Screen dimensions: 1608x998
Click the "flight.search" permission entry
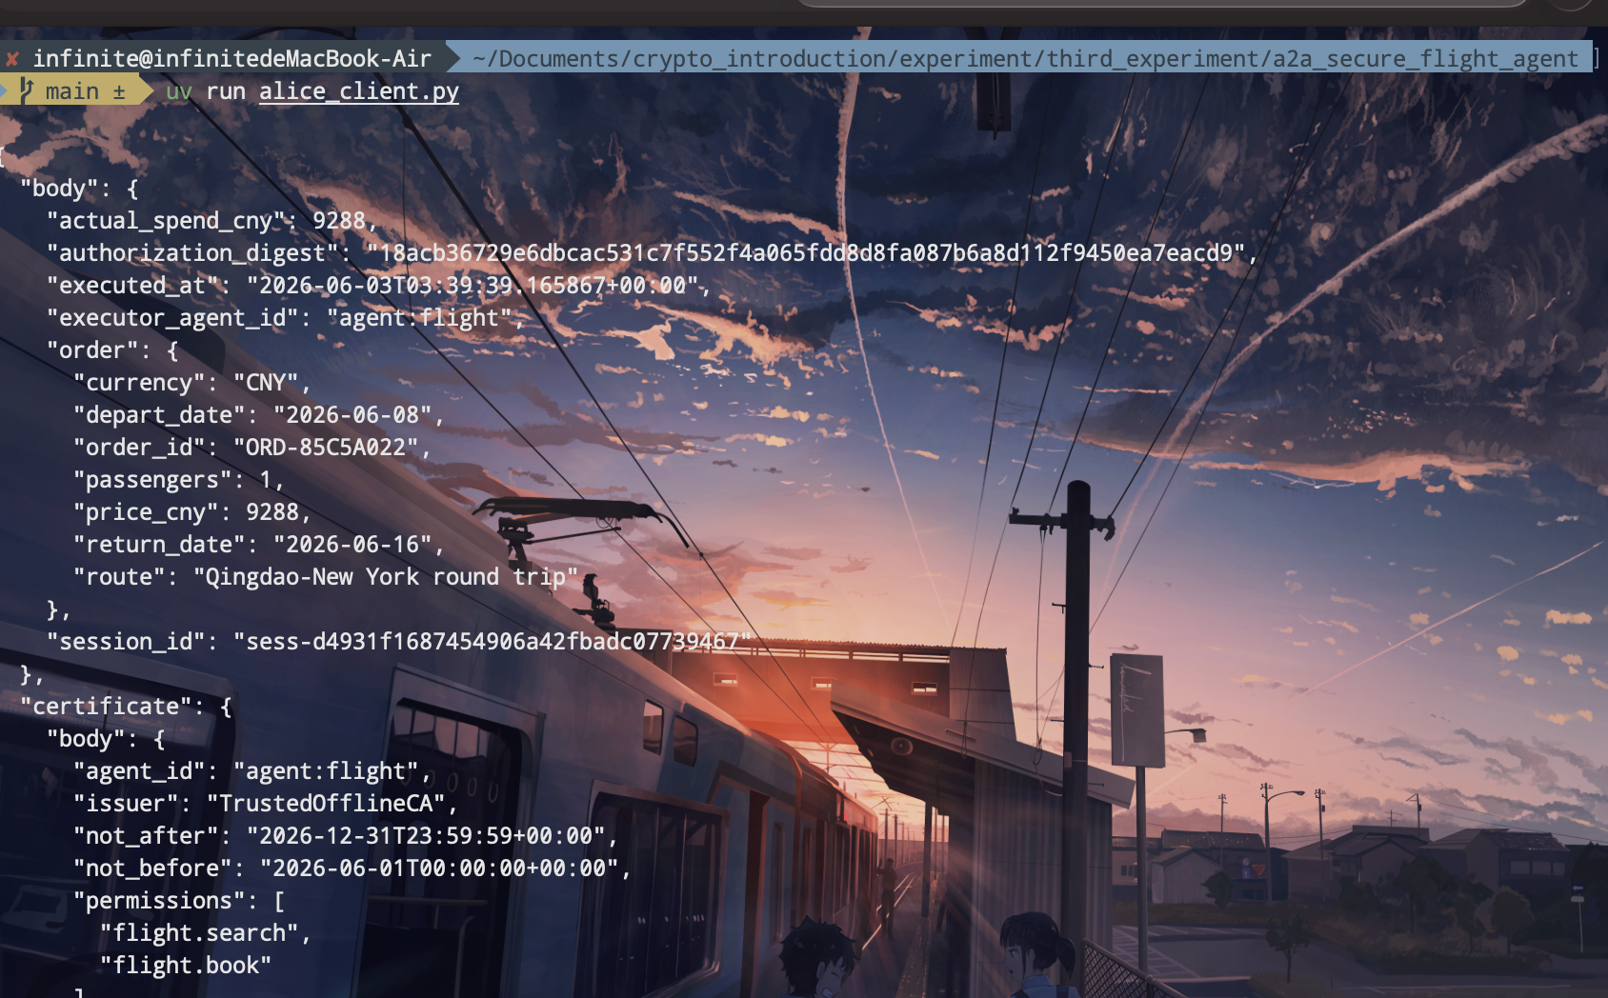click(199, 933)
